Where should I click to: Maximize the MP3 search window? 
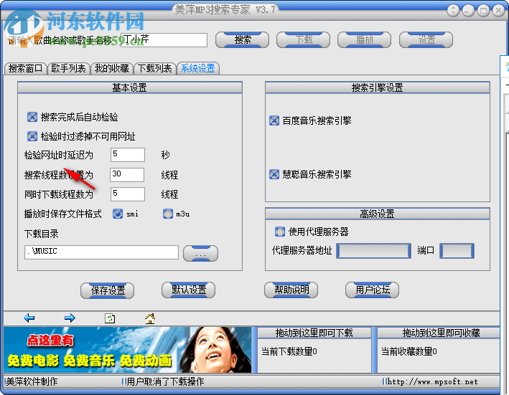click(x=483, y=11)
